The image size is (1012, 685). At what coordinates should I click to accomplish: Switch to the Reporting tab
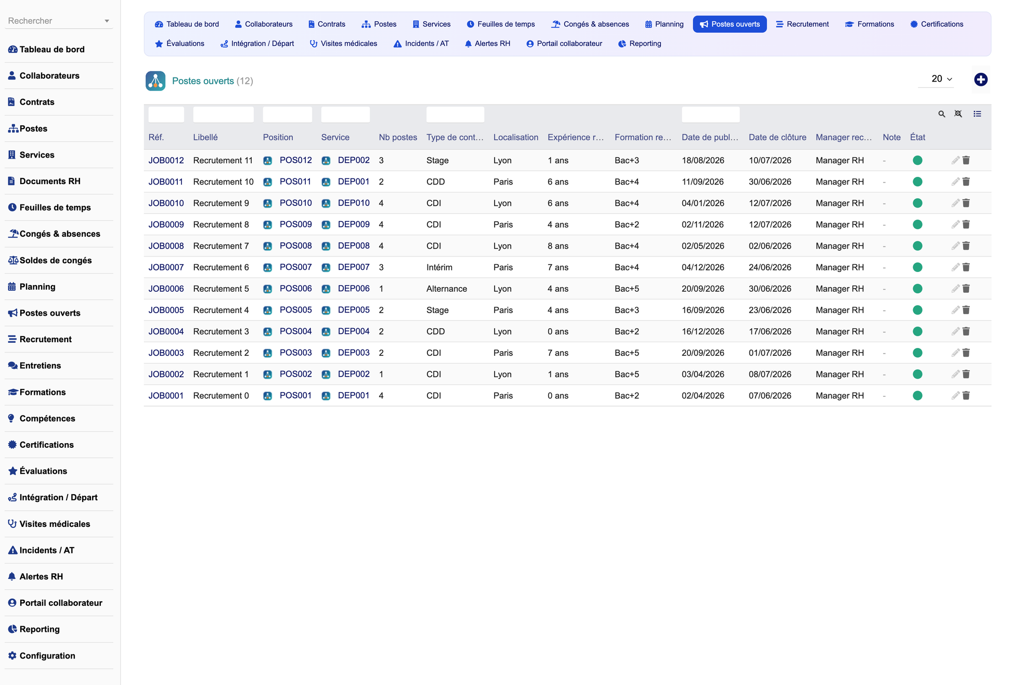click(x=640, y=44)
